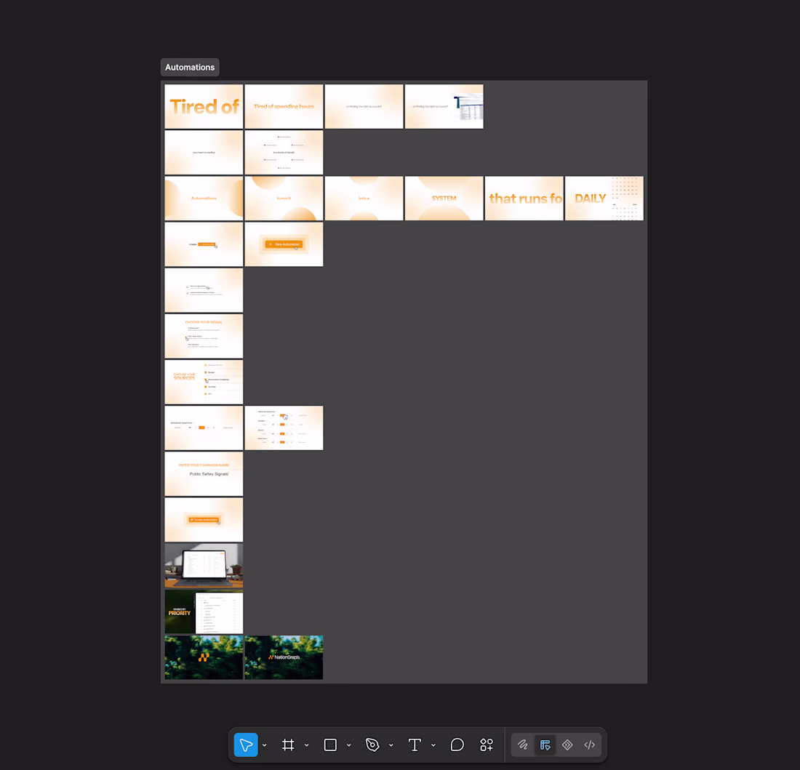Select the large 'Tired of' frame
Viewport: 800px width, 770px height.
(204, 107)
